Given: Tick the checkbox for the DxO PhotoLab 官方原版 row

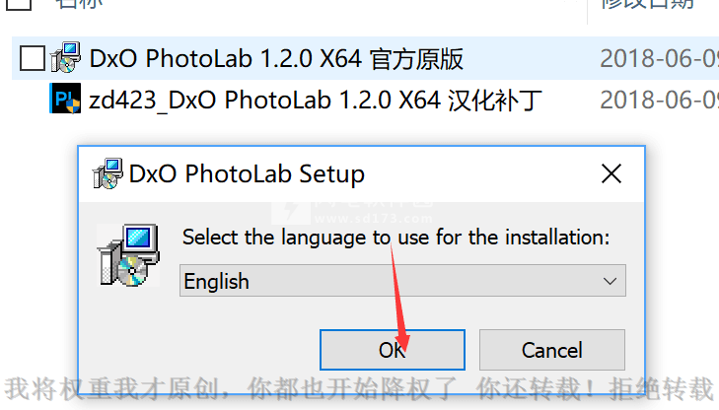Looking at the screenshot, I should click(33, 58).
